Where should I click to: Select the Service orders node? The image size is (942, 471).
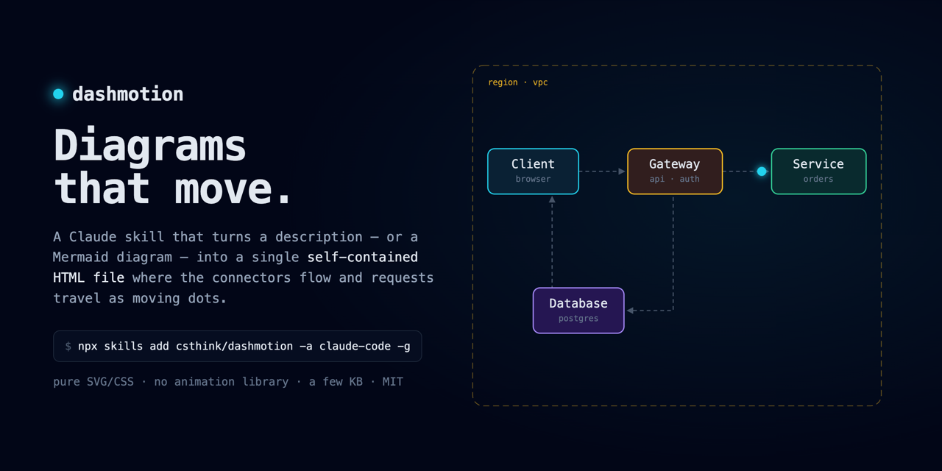pyautogui.click(x=818, y=171)
